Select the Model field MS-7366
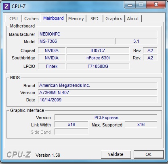The image size is (168, 164). click(76, 41)
